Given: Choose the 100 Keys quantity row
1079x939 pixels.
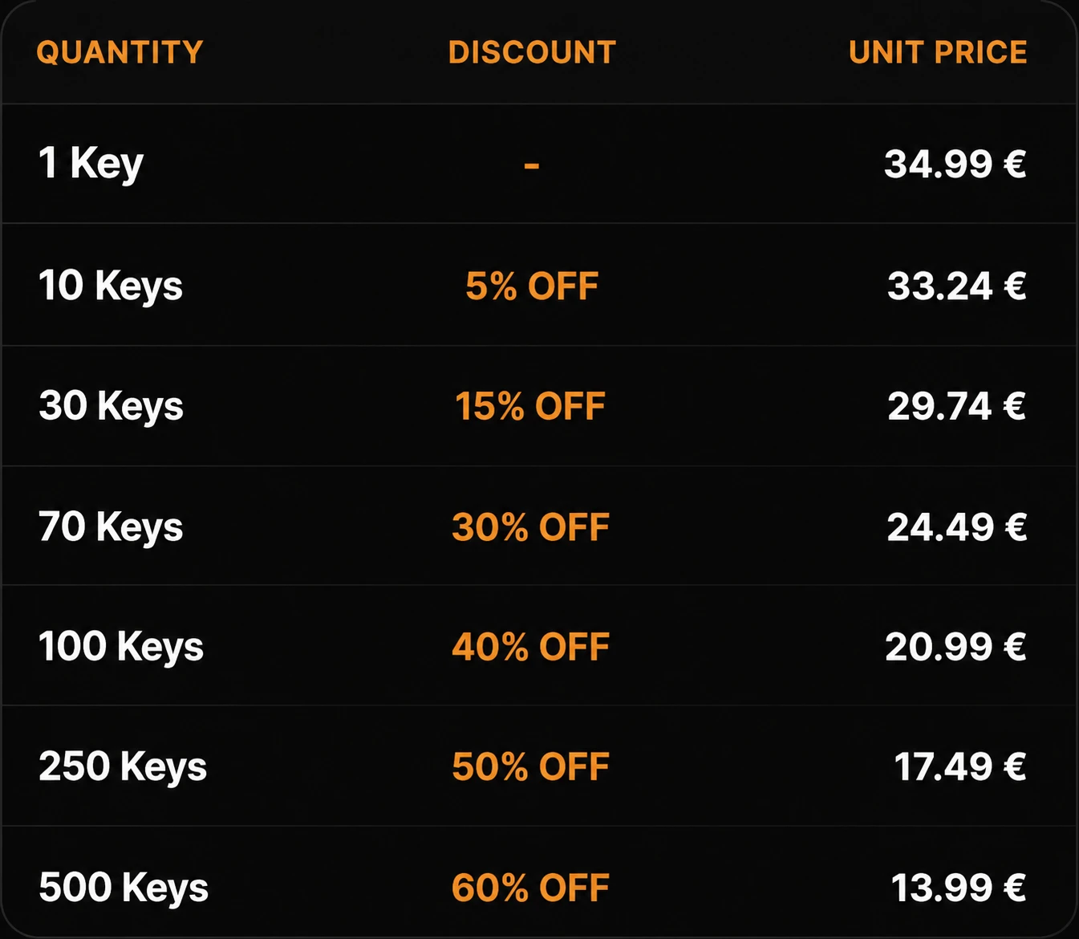Looking at the screenshot, I should [539, 646].
